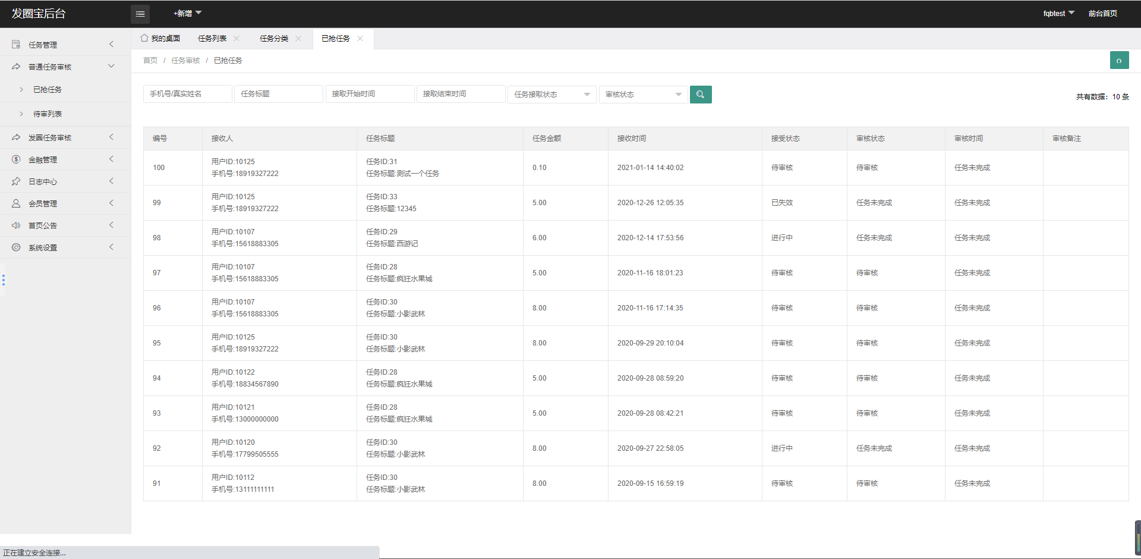Click timestamp 2020-11-16 18:01:23
This screenshot has height=559, width=1141.
[x=650, y=273]
